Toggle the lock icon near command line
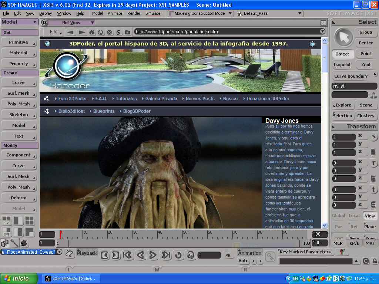This screenshot has height=284, width=379. coord(375,261)
